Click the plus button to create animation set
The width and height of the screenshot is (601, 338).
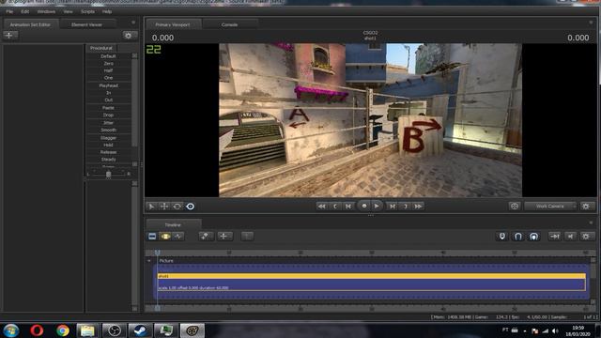[10, 36]
